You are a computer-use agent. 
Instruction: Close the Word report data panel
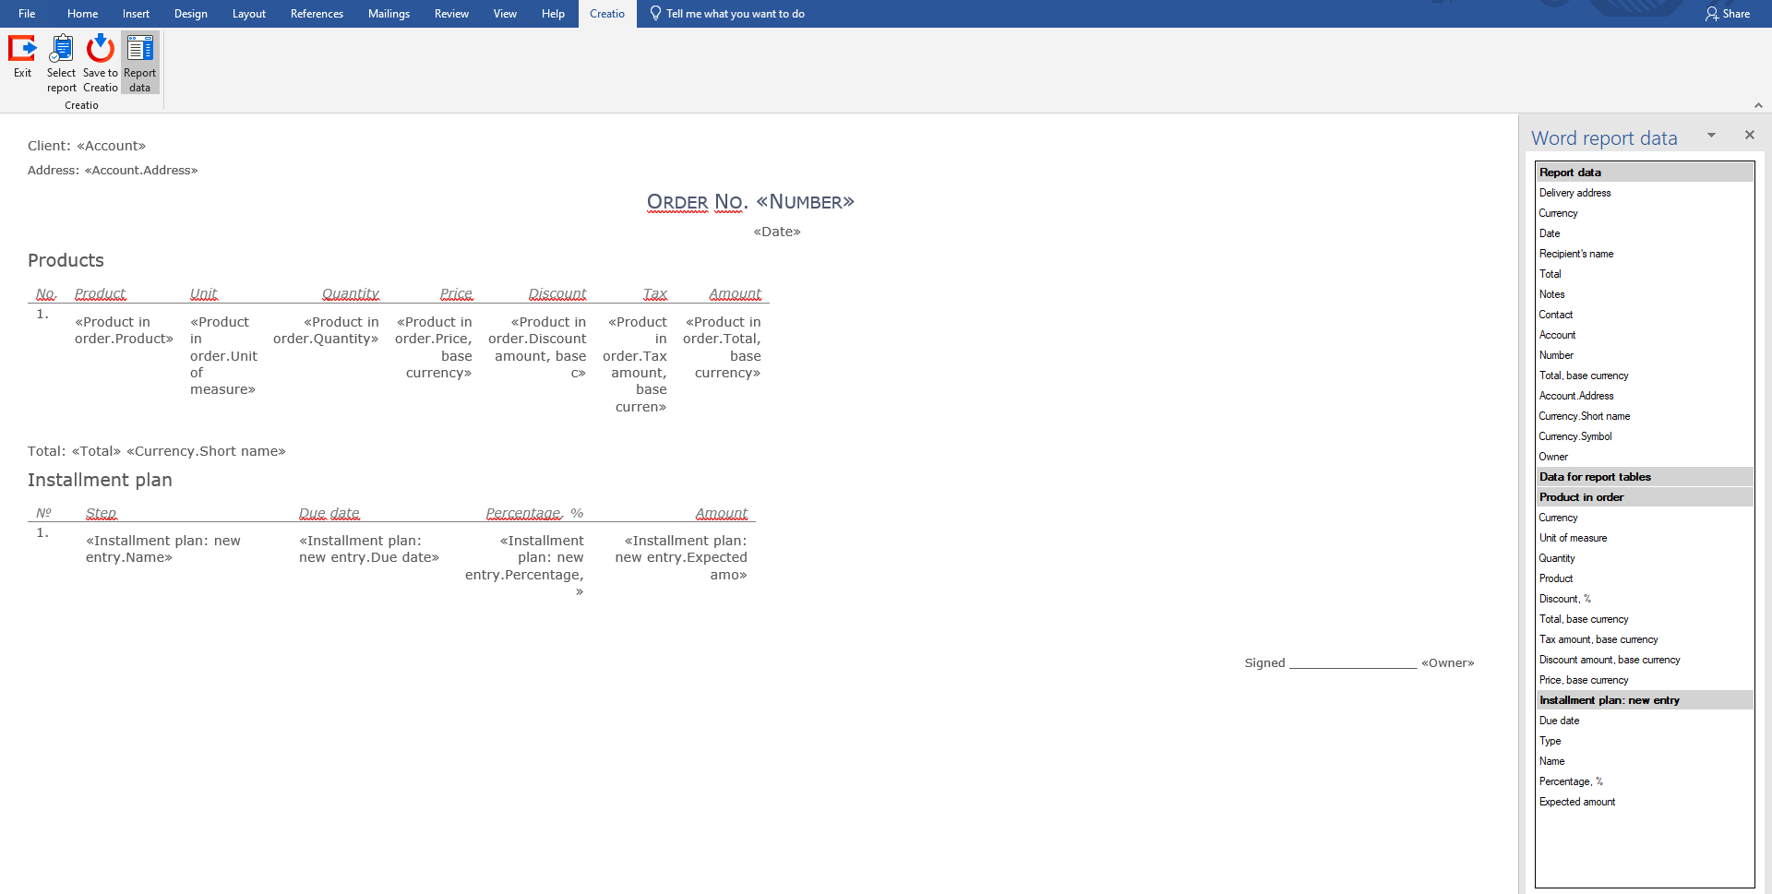point(1749,135)
